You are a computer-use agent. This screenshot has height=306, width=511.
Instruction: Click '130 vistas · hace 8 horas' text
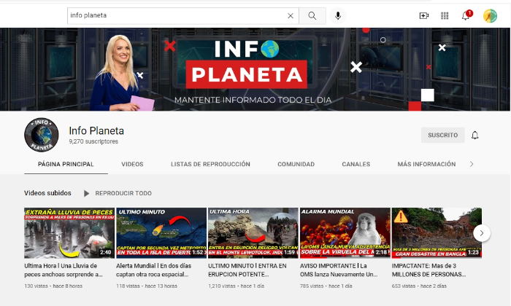coord(53,286)
